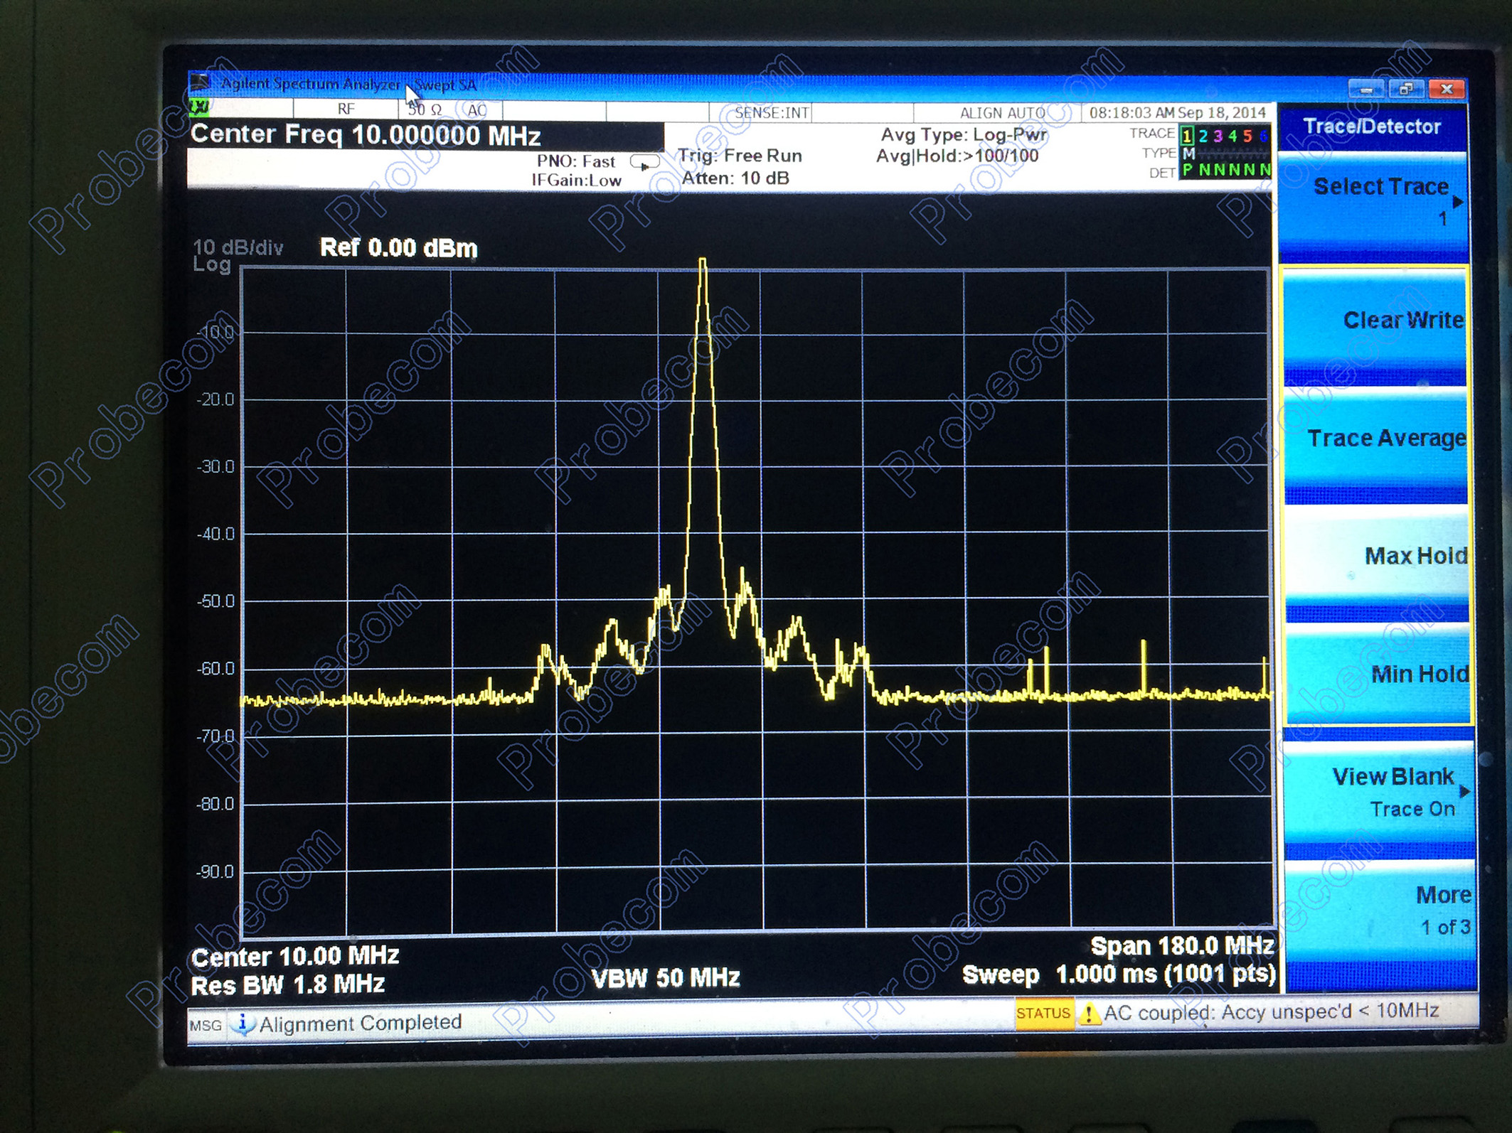Select trace number 3 indicator
Image resolution: width=1512 pixels, height=1133 pixels.
pos(1218,135)
